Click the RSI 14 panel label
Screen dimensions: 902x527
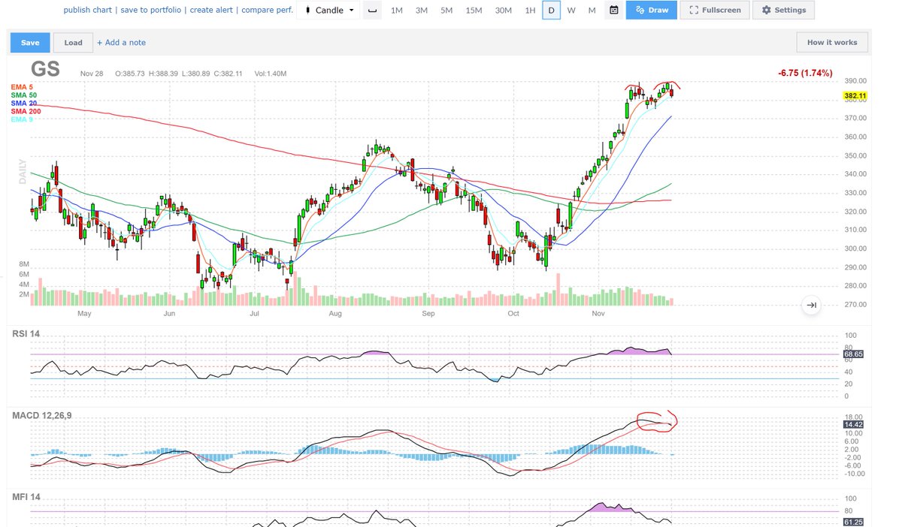pyautogui.click(x=25, y=333)
